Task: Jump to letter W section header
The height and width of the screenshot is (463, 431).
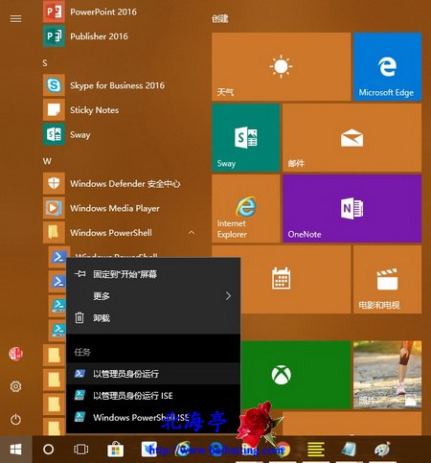Action: pyautogui.click(x=47, y=161)
